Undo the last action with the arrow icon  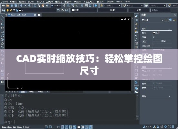click(x=52, y=5)
